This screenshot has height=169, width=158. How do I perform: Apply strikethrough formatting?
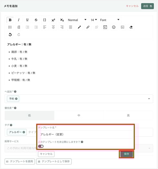pyautogui.click(x=36, y=20)
